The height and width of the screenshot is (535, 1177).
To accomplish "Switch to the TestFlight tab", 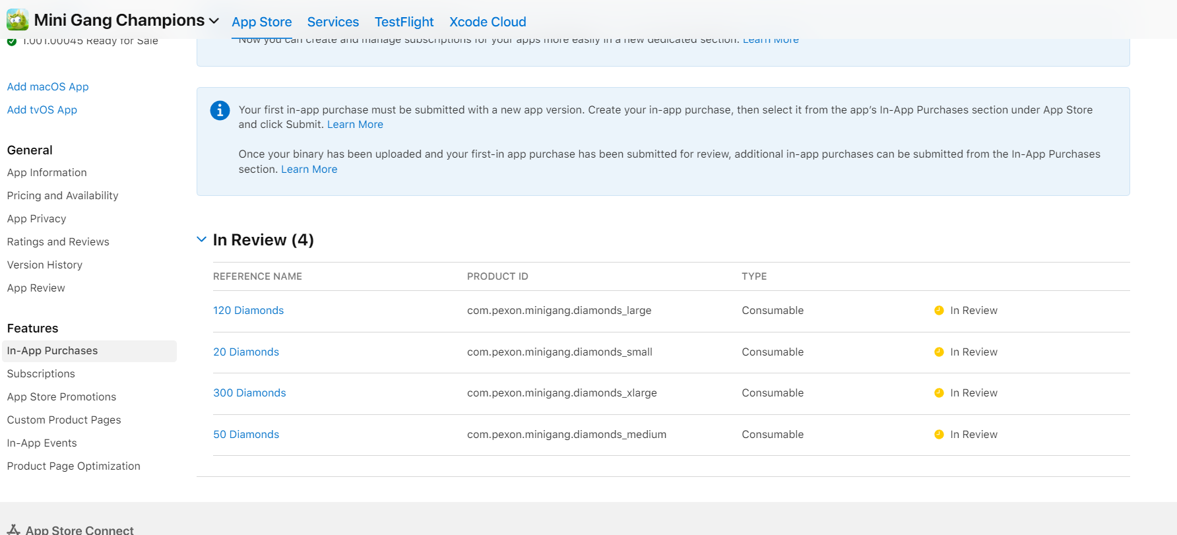I will (x=404, y=22).
